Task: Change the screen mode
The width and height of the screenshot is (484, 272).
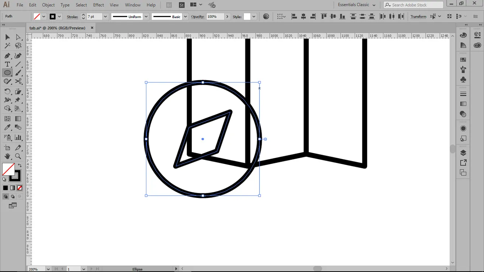Action: tap(12, 206)
